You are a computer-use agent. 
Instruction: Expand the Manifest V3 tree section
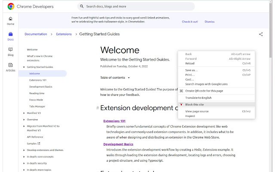(x=24, y=113)
